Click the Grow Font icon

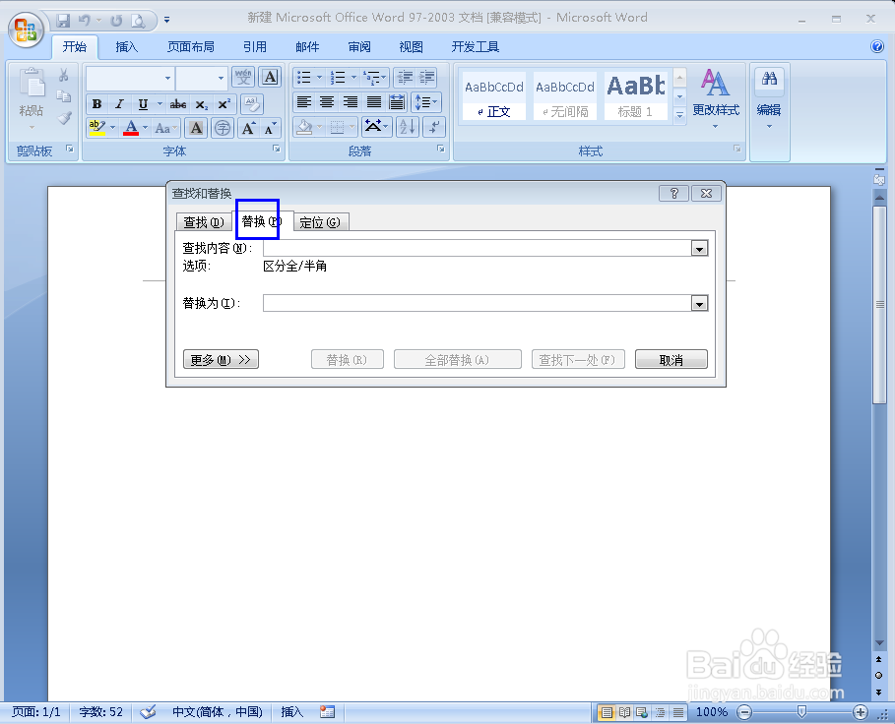tap(248, 127)
